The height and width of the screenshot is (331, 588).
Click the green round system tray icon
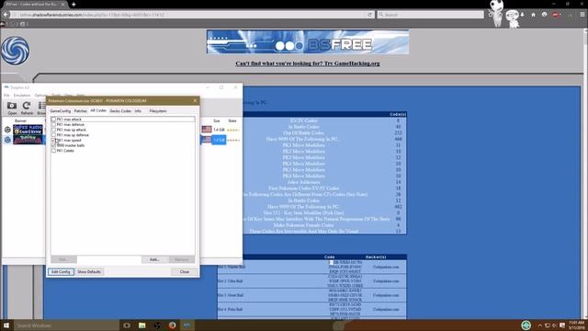(526, 325)
